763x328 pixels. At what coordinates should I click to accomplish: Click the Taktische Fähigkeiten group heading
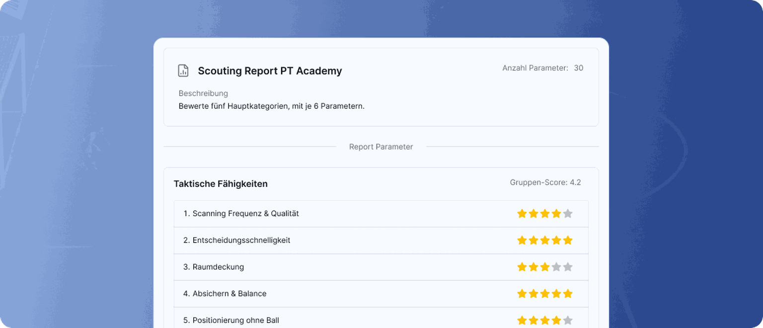[x=221, y=184]
